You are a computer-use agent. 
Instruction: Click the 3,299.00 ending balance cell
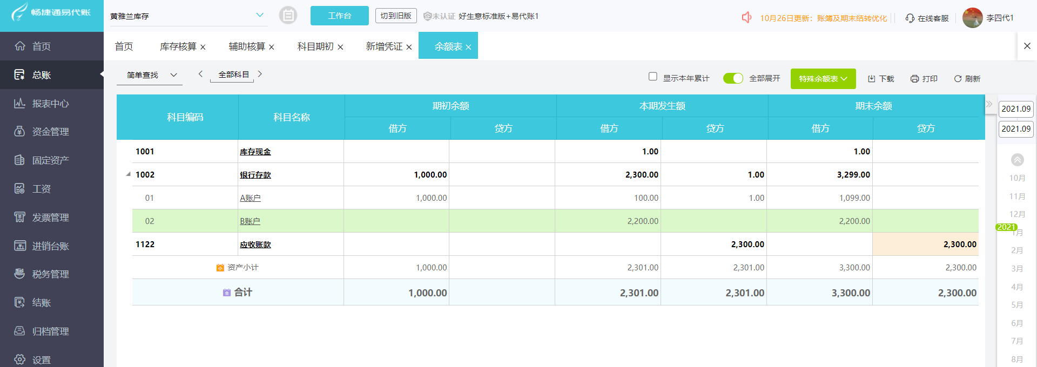[820, 175]
